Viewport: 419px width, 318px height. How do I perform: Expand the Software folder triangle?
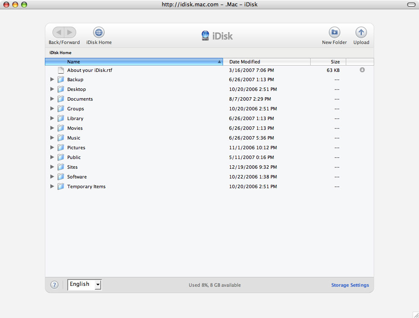52,176
